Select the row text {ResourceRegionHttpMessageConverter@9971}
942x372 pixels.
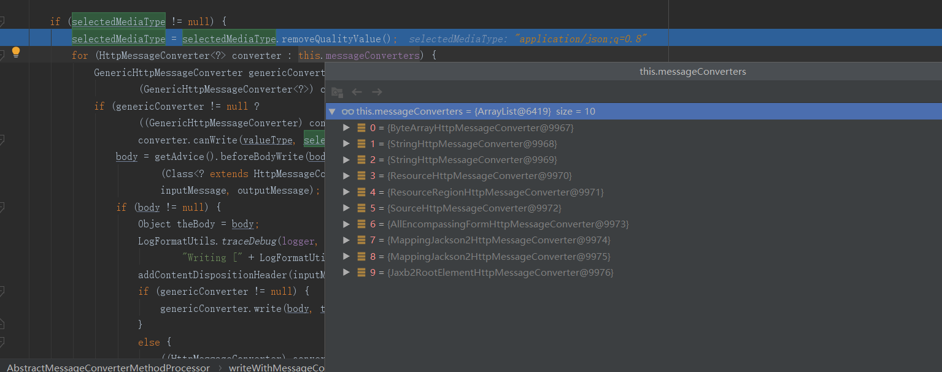[495, 192]
